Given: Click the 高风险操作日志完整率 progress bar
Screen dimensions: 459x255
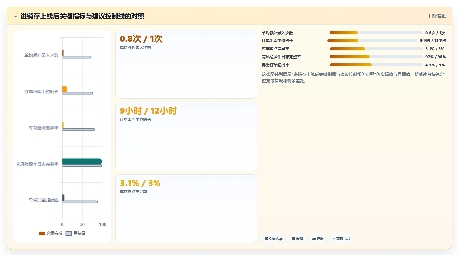Looking at the screenshot, I should (376, 57).
